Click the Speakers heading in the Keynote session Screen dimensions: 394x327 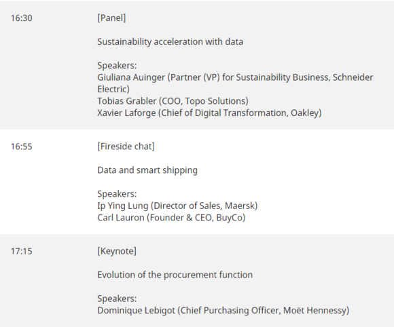click(117, 299)
